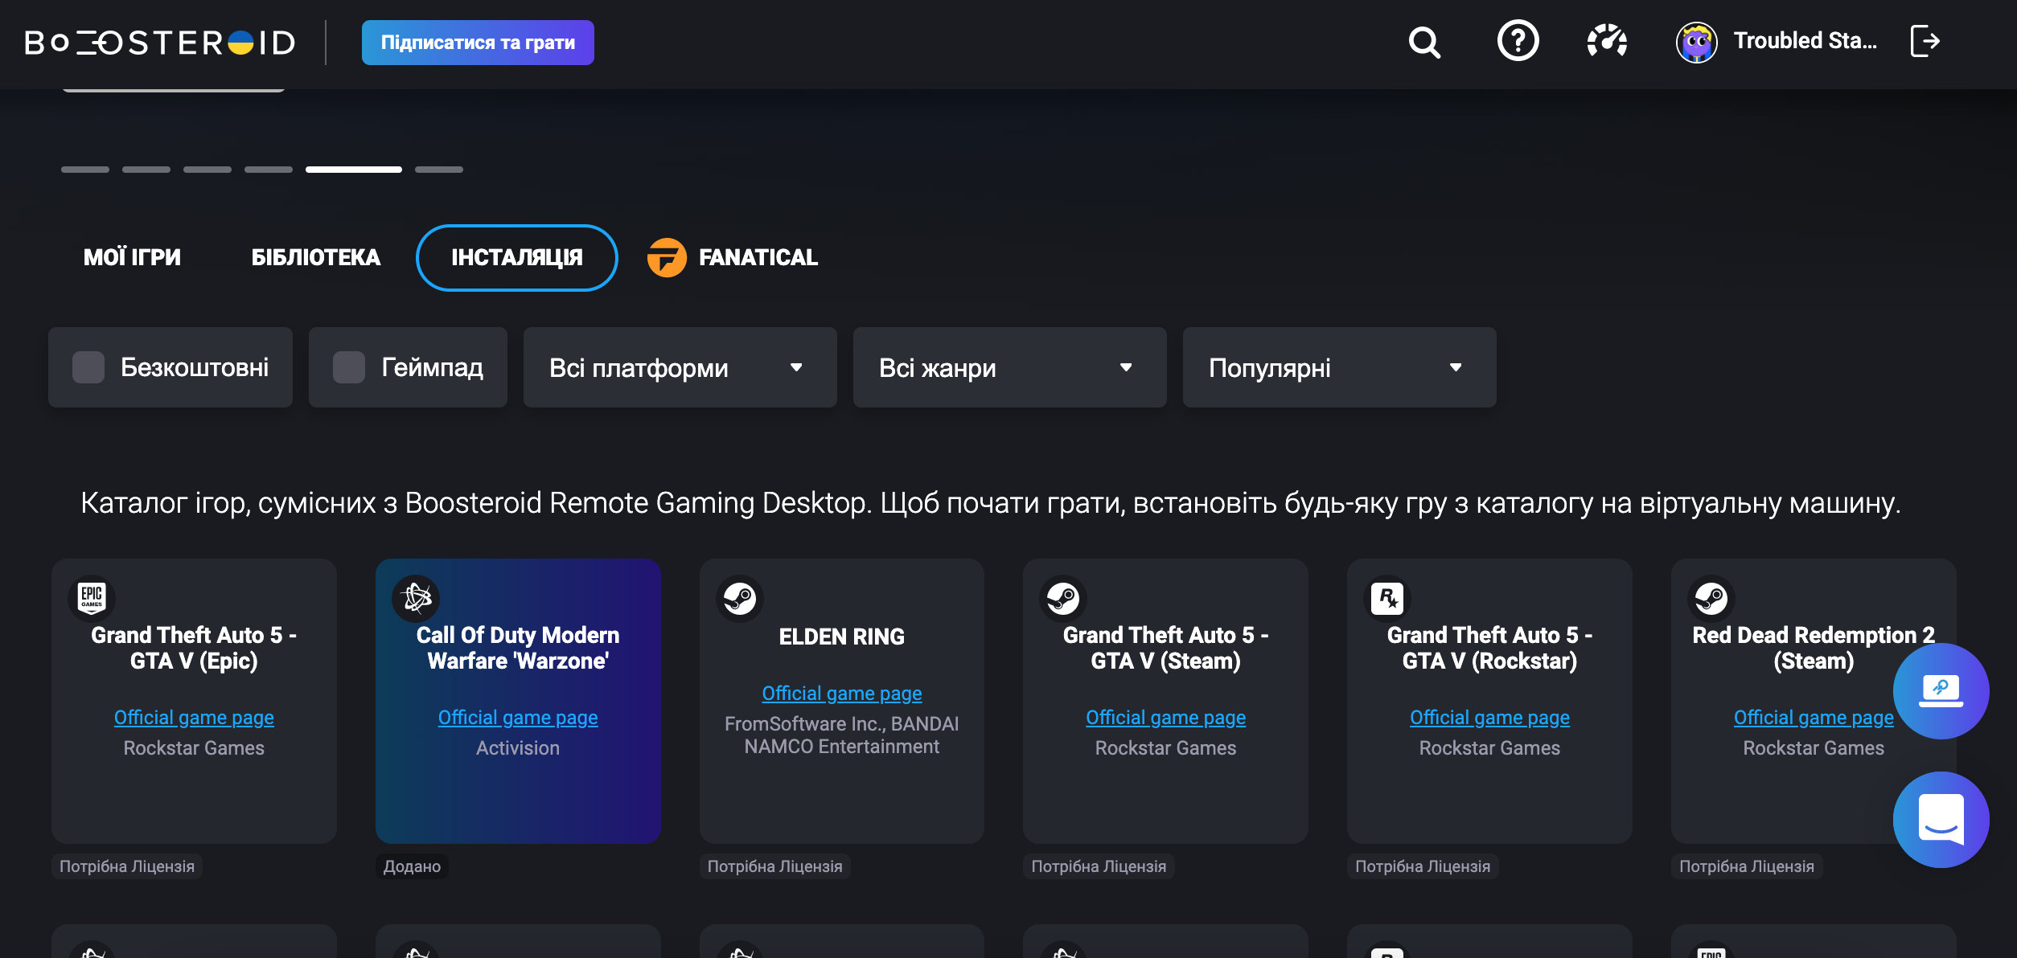Select the ІНСТАЛЯЦІЯ tab

(517, 258)
